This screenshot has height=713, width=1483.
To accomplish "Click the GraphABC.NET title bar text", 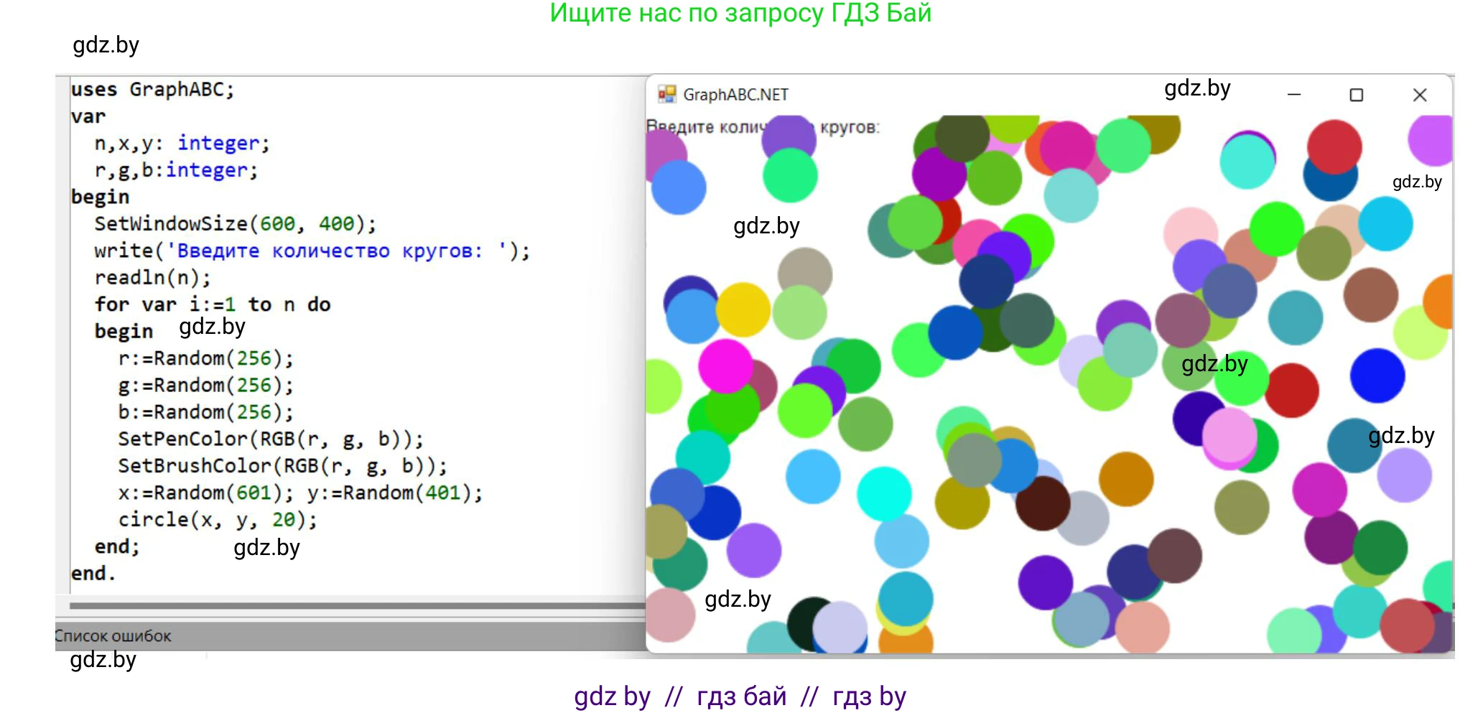I will click(735, 95).
